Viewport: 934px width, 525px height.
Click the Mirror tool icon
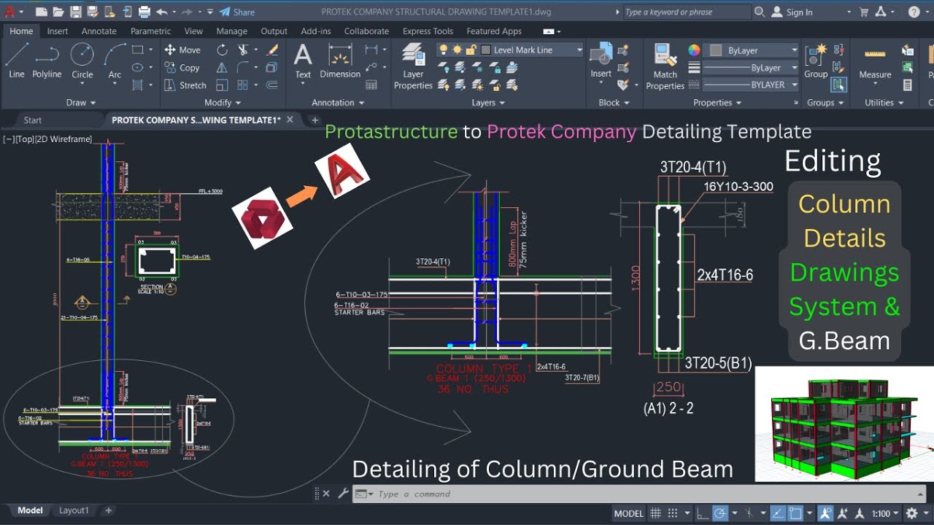coord(222,67)
